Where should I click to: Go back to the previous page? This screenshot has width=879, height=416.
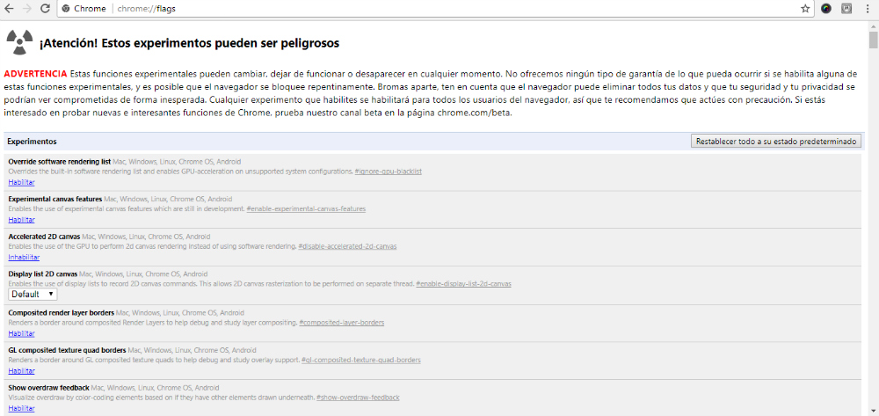click(10, 9)
